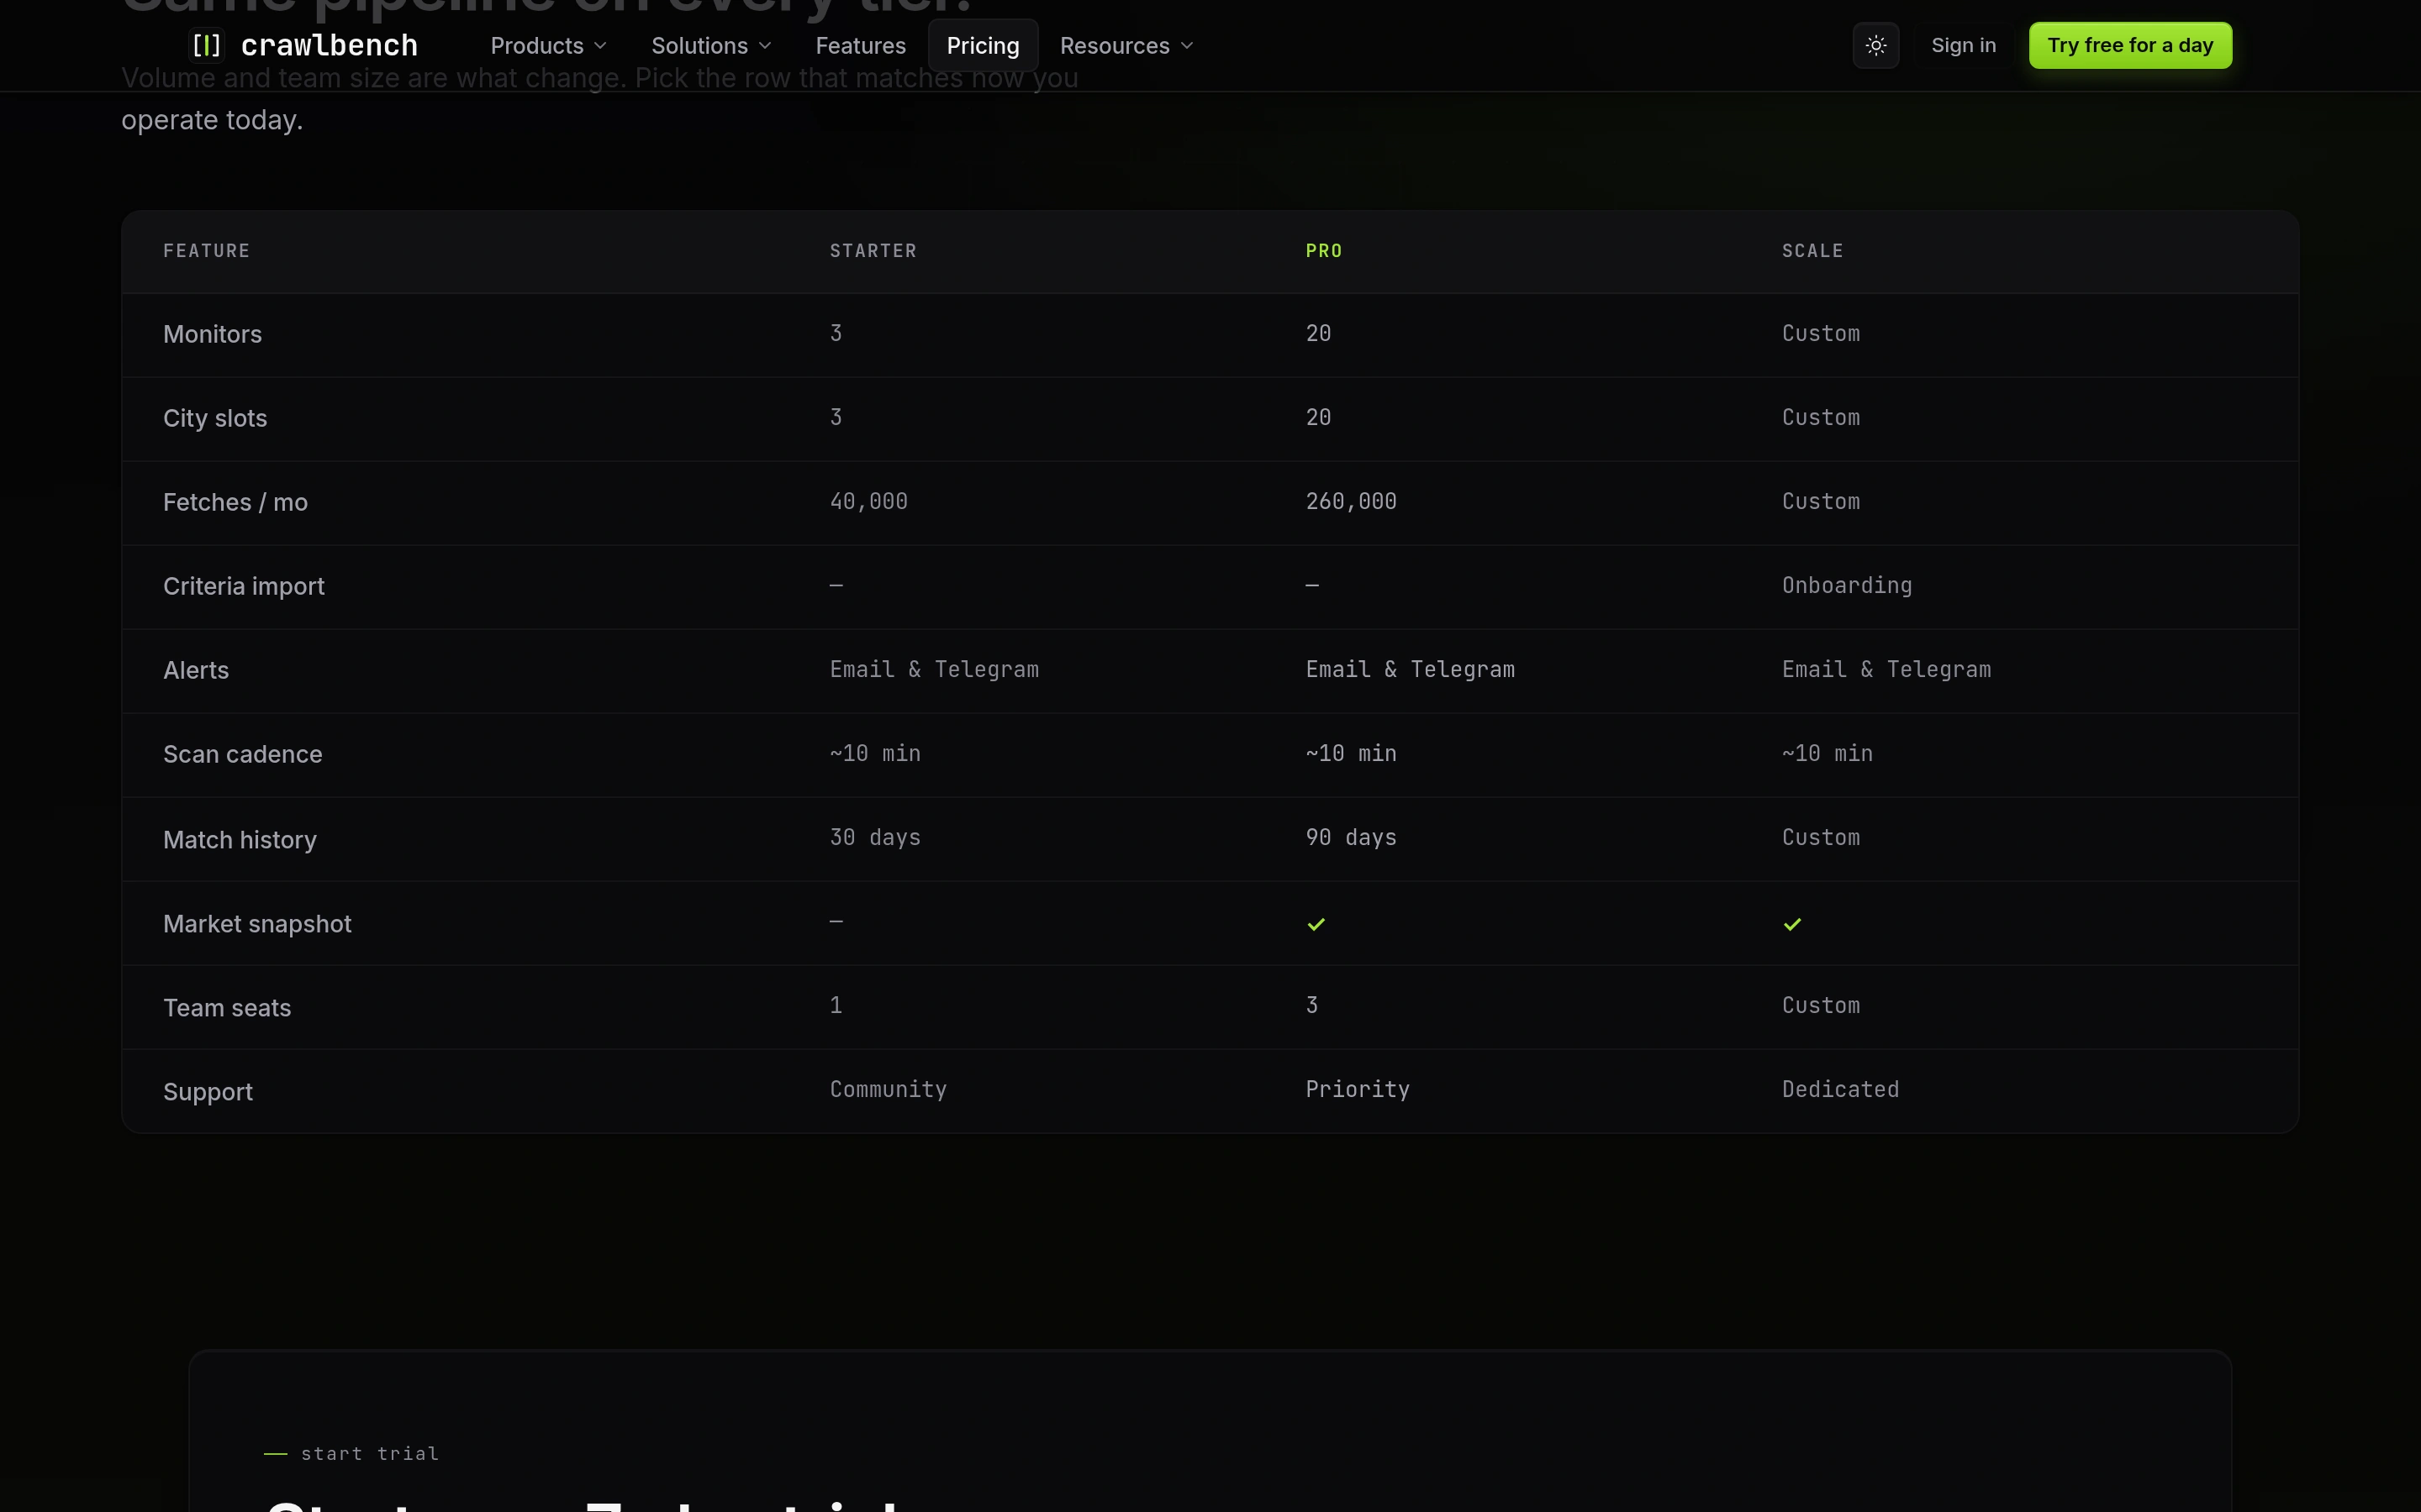The image size is (2421, 1512).
Task: Click the Pro Team seats value 3
Action: (x=1311, y=1005)
